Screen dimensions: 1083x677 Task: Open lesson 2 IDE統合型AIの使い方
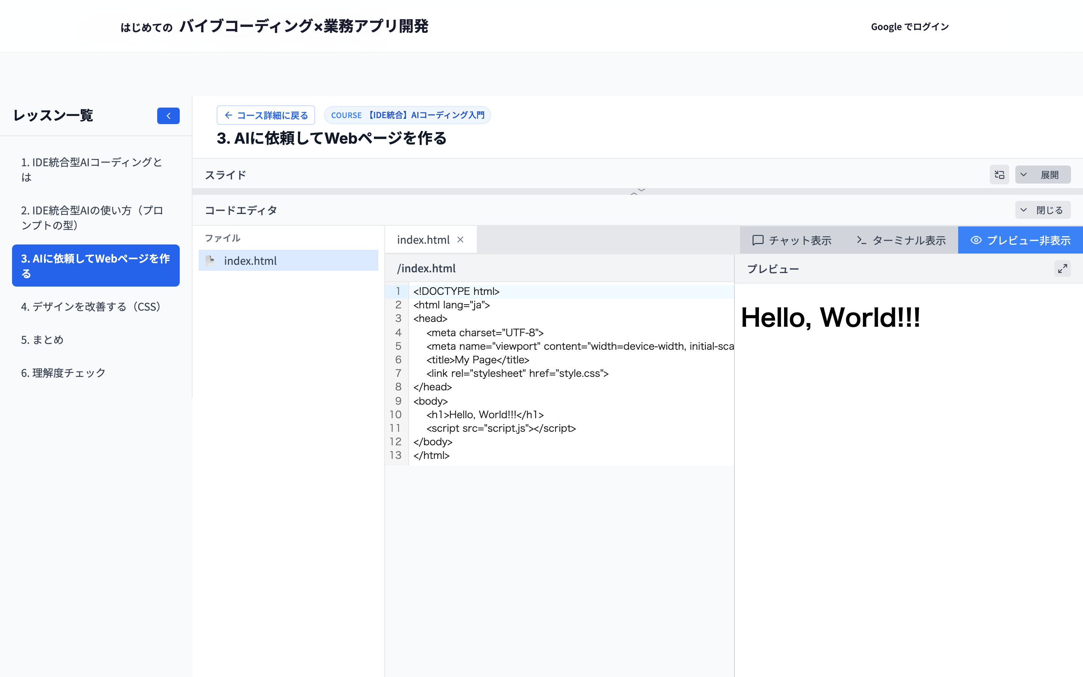tap(96, 218)
